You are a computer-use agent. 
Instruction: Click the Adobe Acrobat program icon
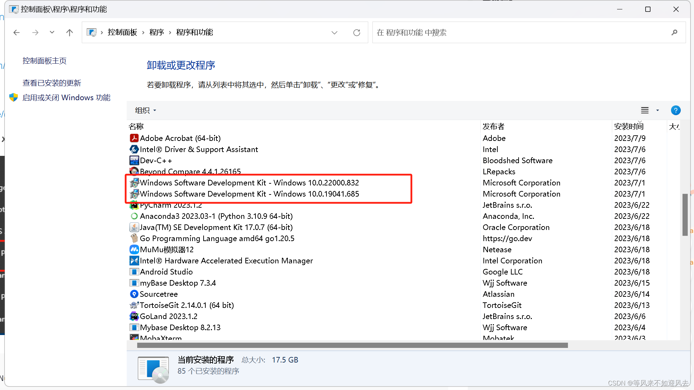(134, 138)
